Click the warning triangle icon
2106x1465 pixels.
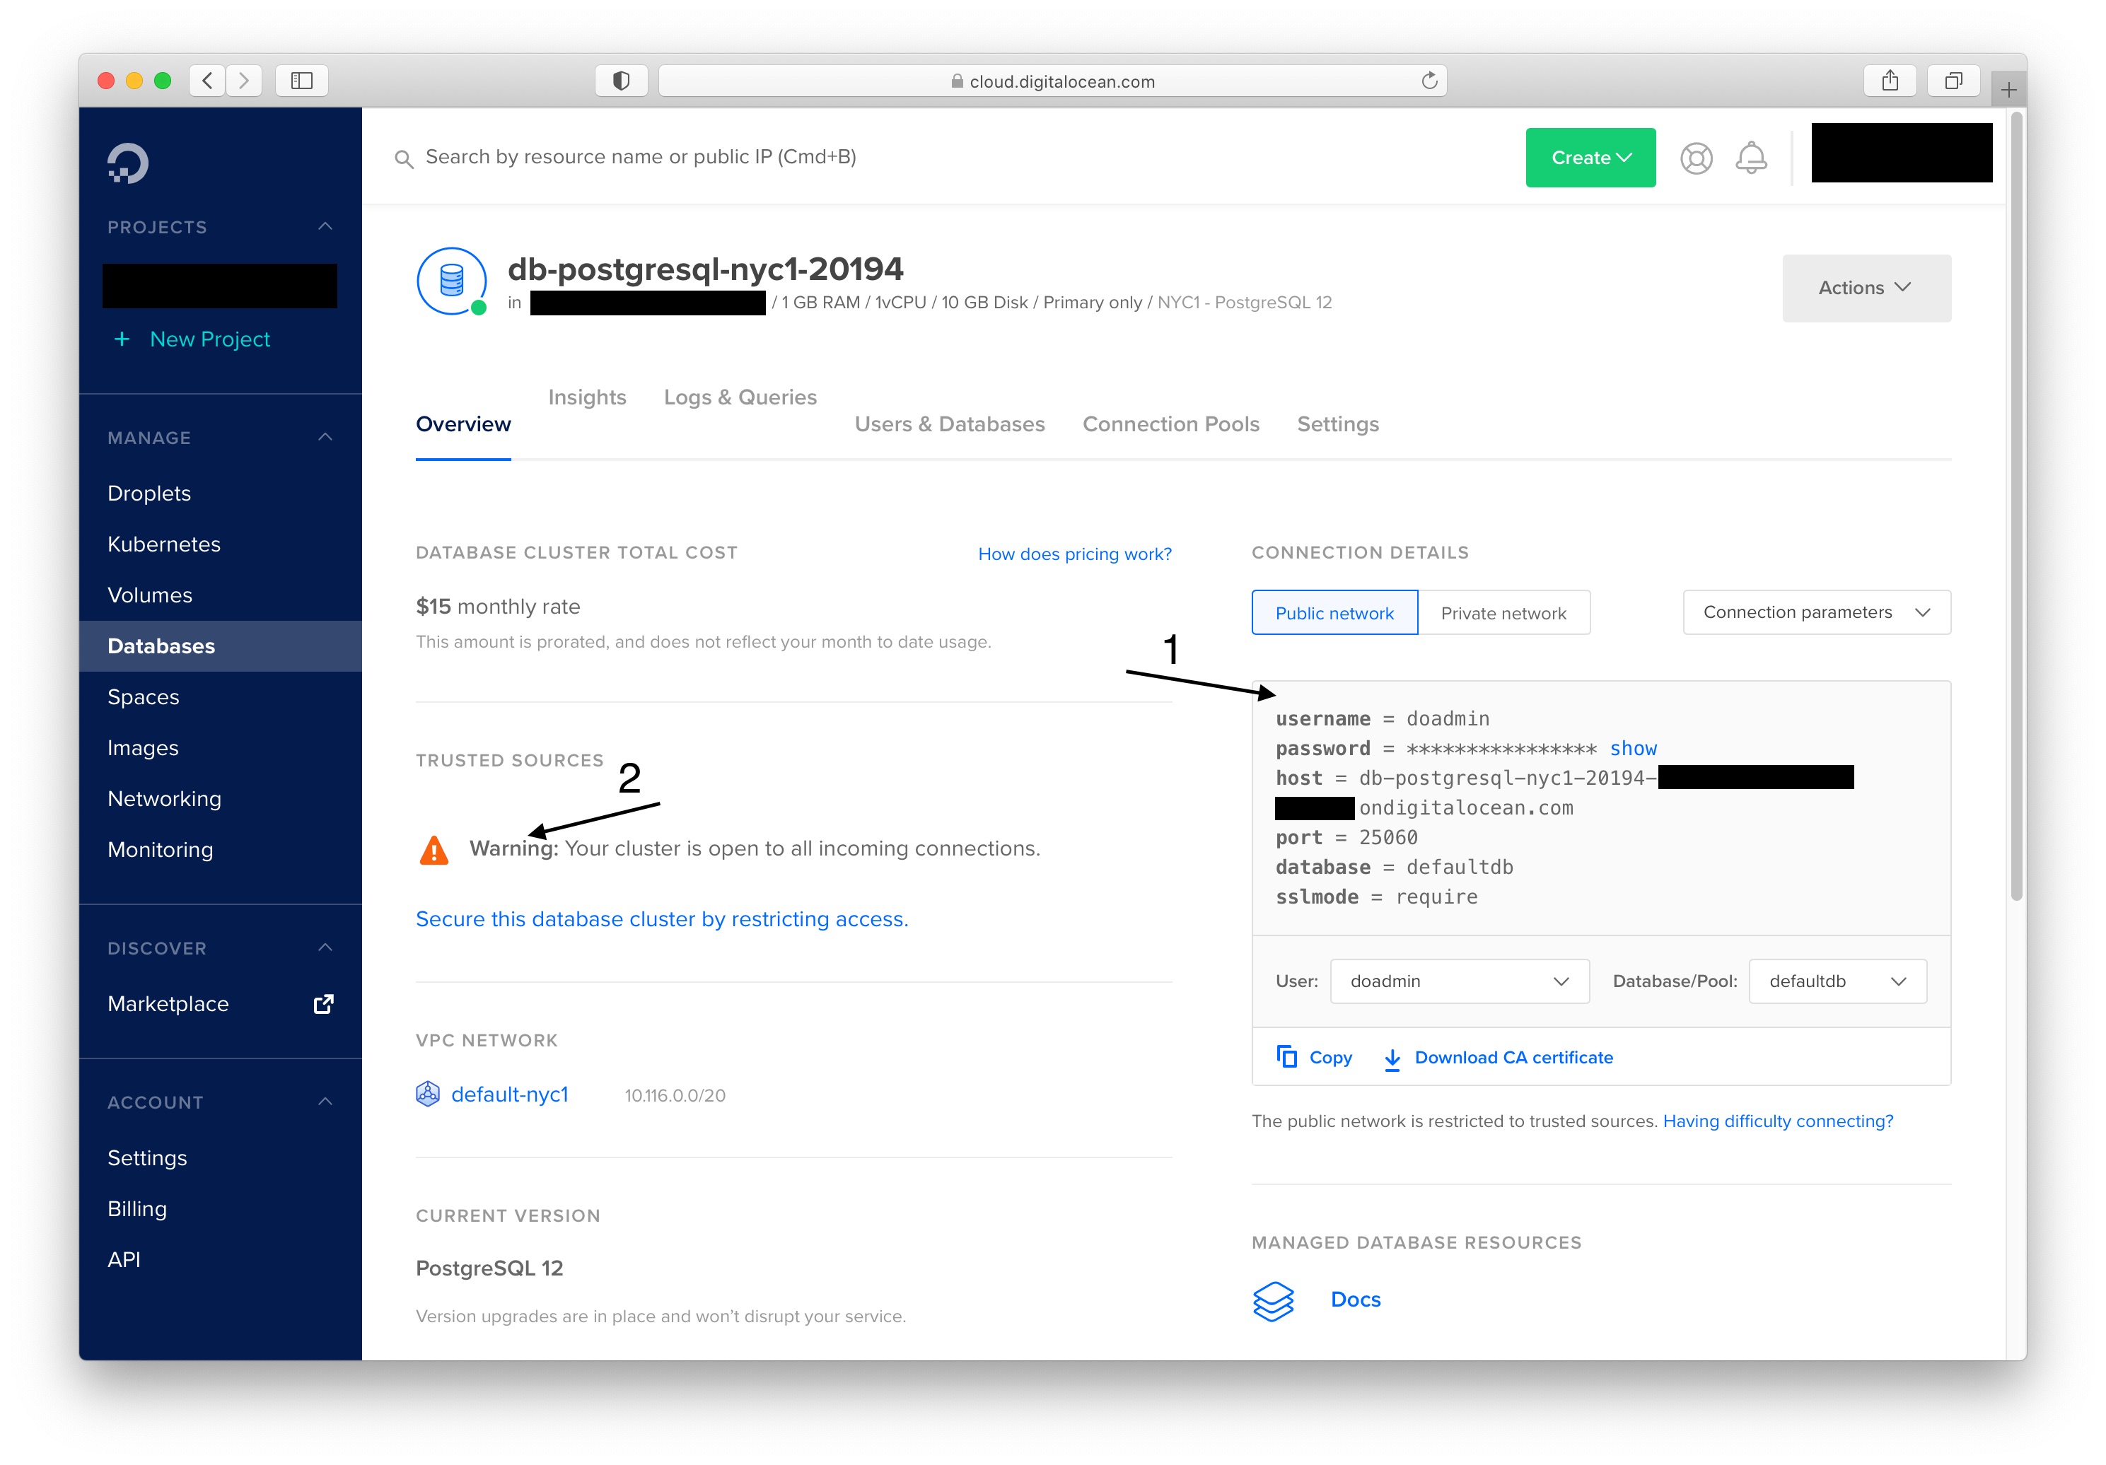pos(435,848)
